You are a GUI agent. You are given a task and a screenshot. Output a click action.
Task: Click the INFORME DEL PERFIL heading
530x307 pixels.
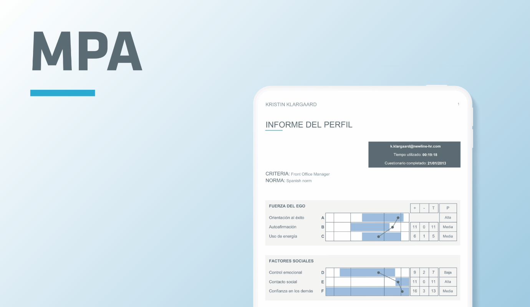(x=309, y=125)
